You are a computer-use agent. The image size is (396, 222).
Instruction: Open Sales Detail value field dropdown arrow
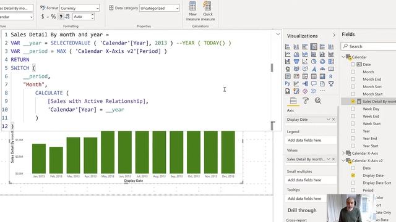click(x=329, y=159)
